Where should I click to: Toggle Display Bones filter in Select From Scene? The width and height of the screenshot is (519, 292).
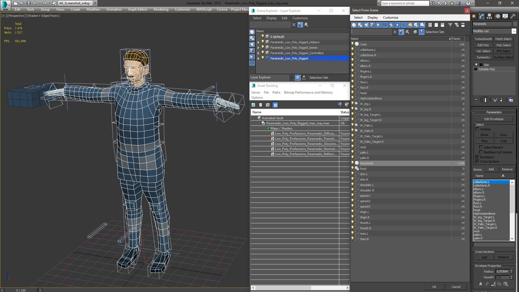(x=404, y=25)
